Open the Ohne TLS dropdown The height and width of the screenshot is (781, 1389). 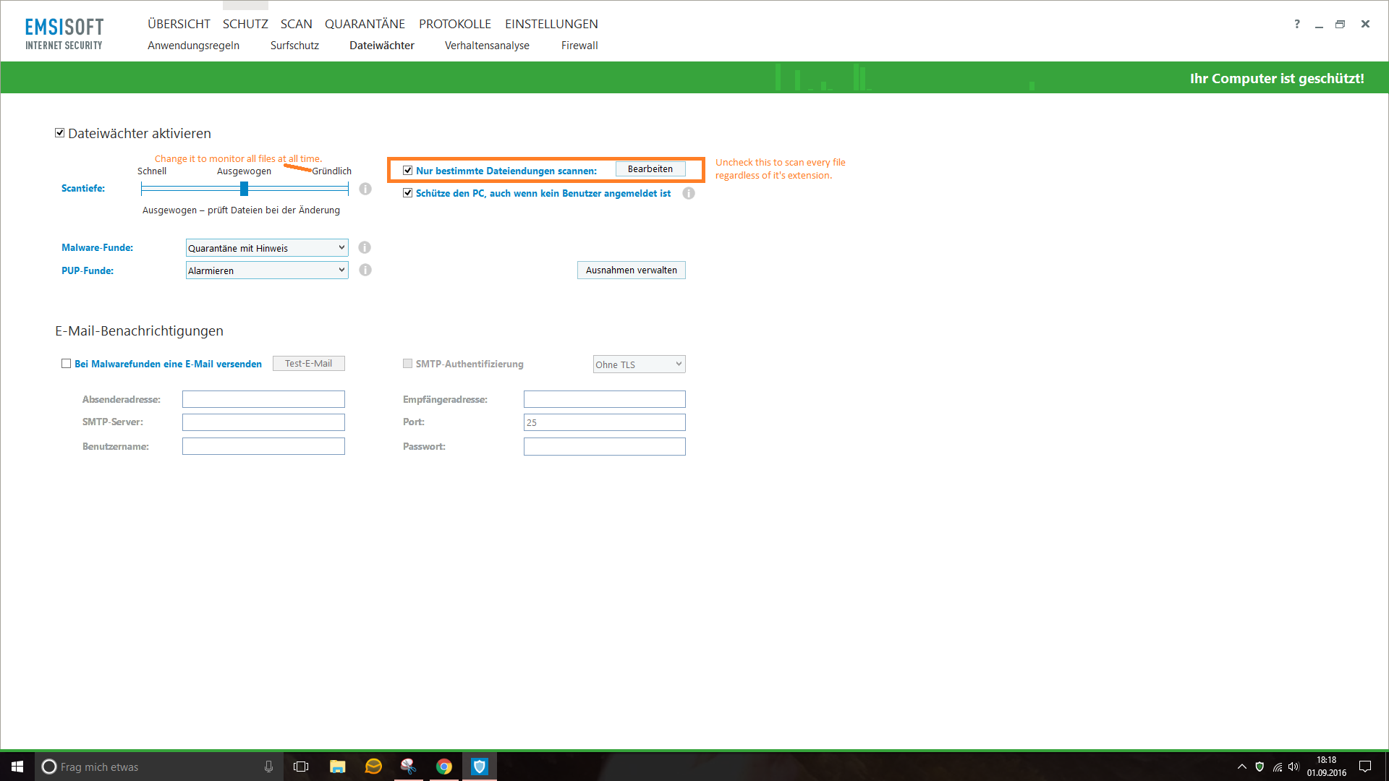click(639, 364)
